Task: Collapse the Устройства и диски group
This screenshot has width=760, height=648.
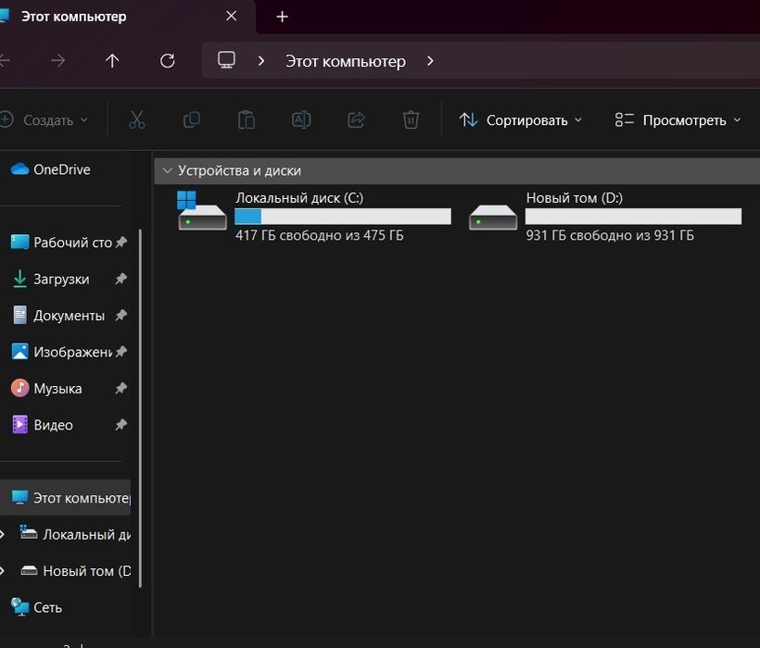Action: (x=167, y=170)
